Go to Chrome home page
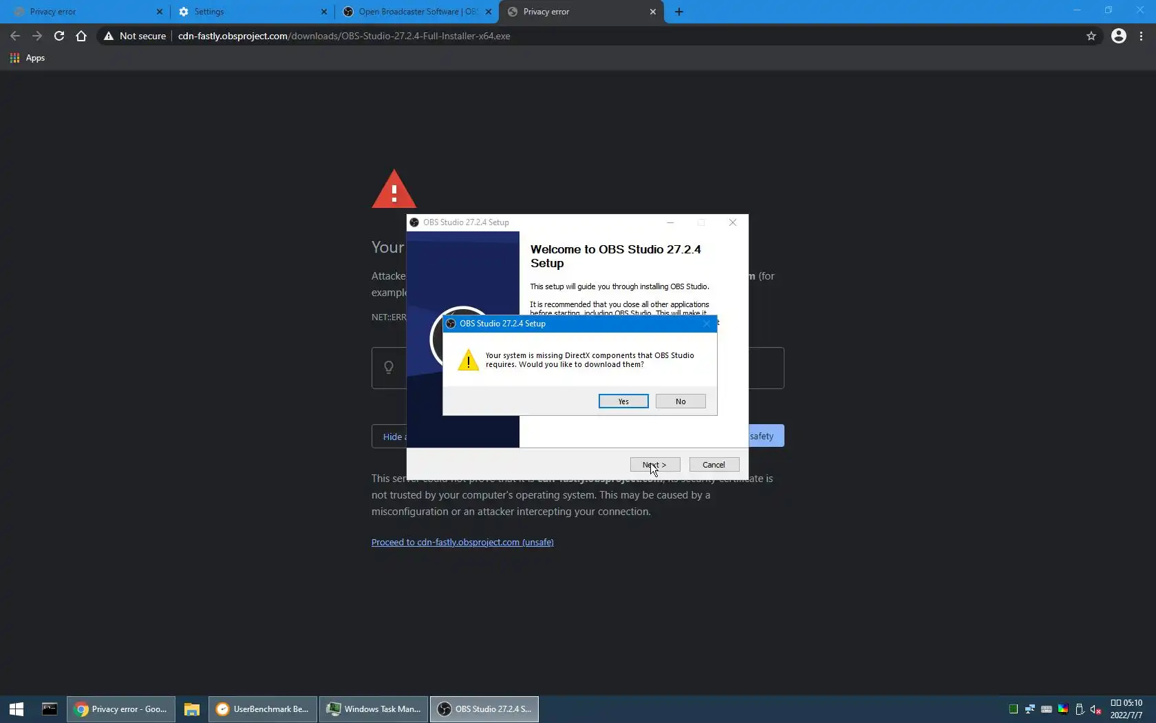 point(81,36)
